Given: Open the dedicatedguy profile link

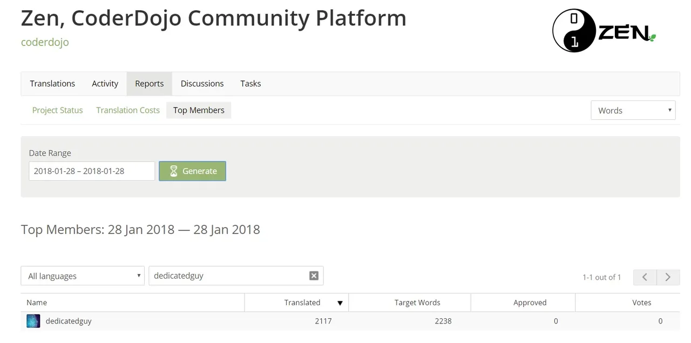Looking at the screenshot, I should pos(69,321).
